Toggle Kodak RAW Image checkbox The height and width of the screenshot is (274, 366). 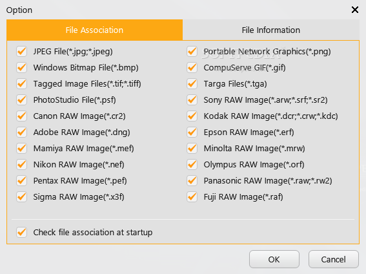192,116
